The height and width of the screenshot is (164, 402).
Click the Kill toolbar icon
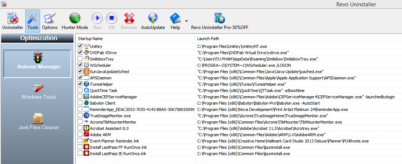[111, 19]
